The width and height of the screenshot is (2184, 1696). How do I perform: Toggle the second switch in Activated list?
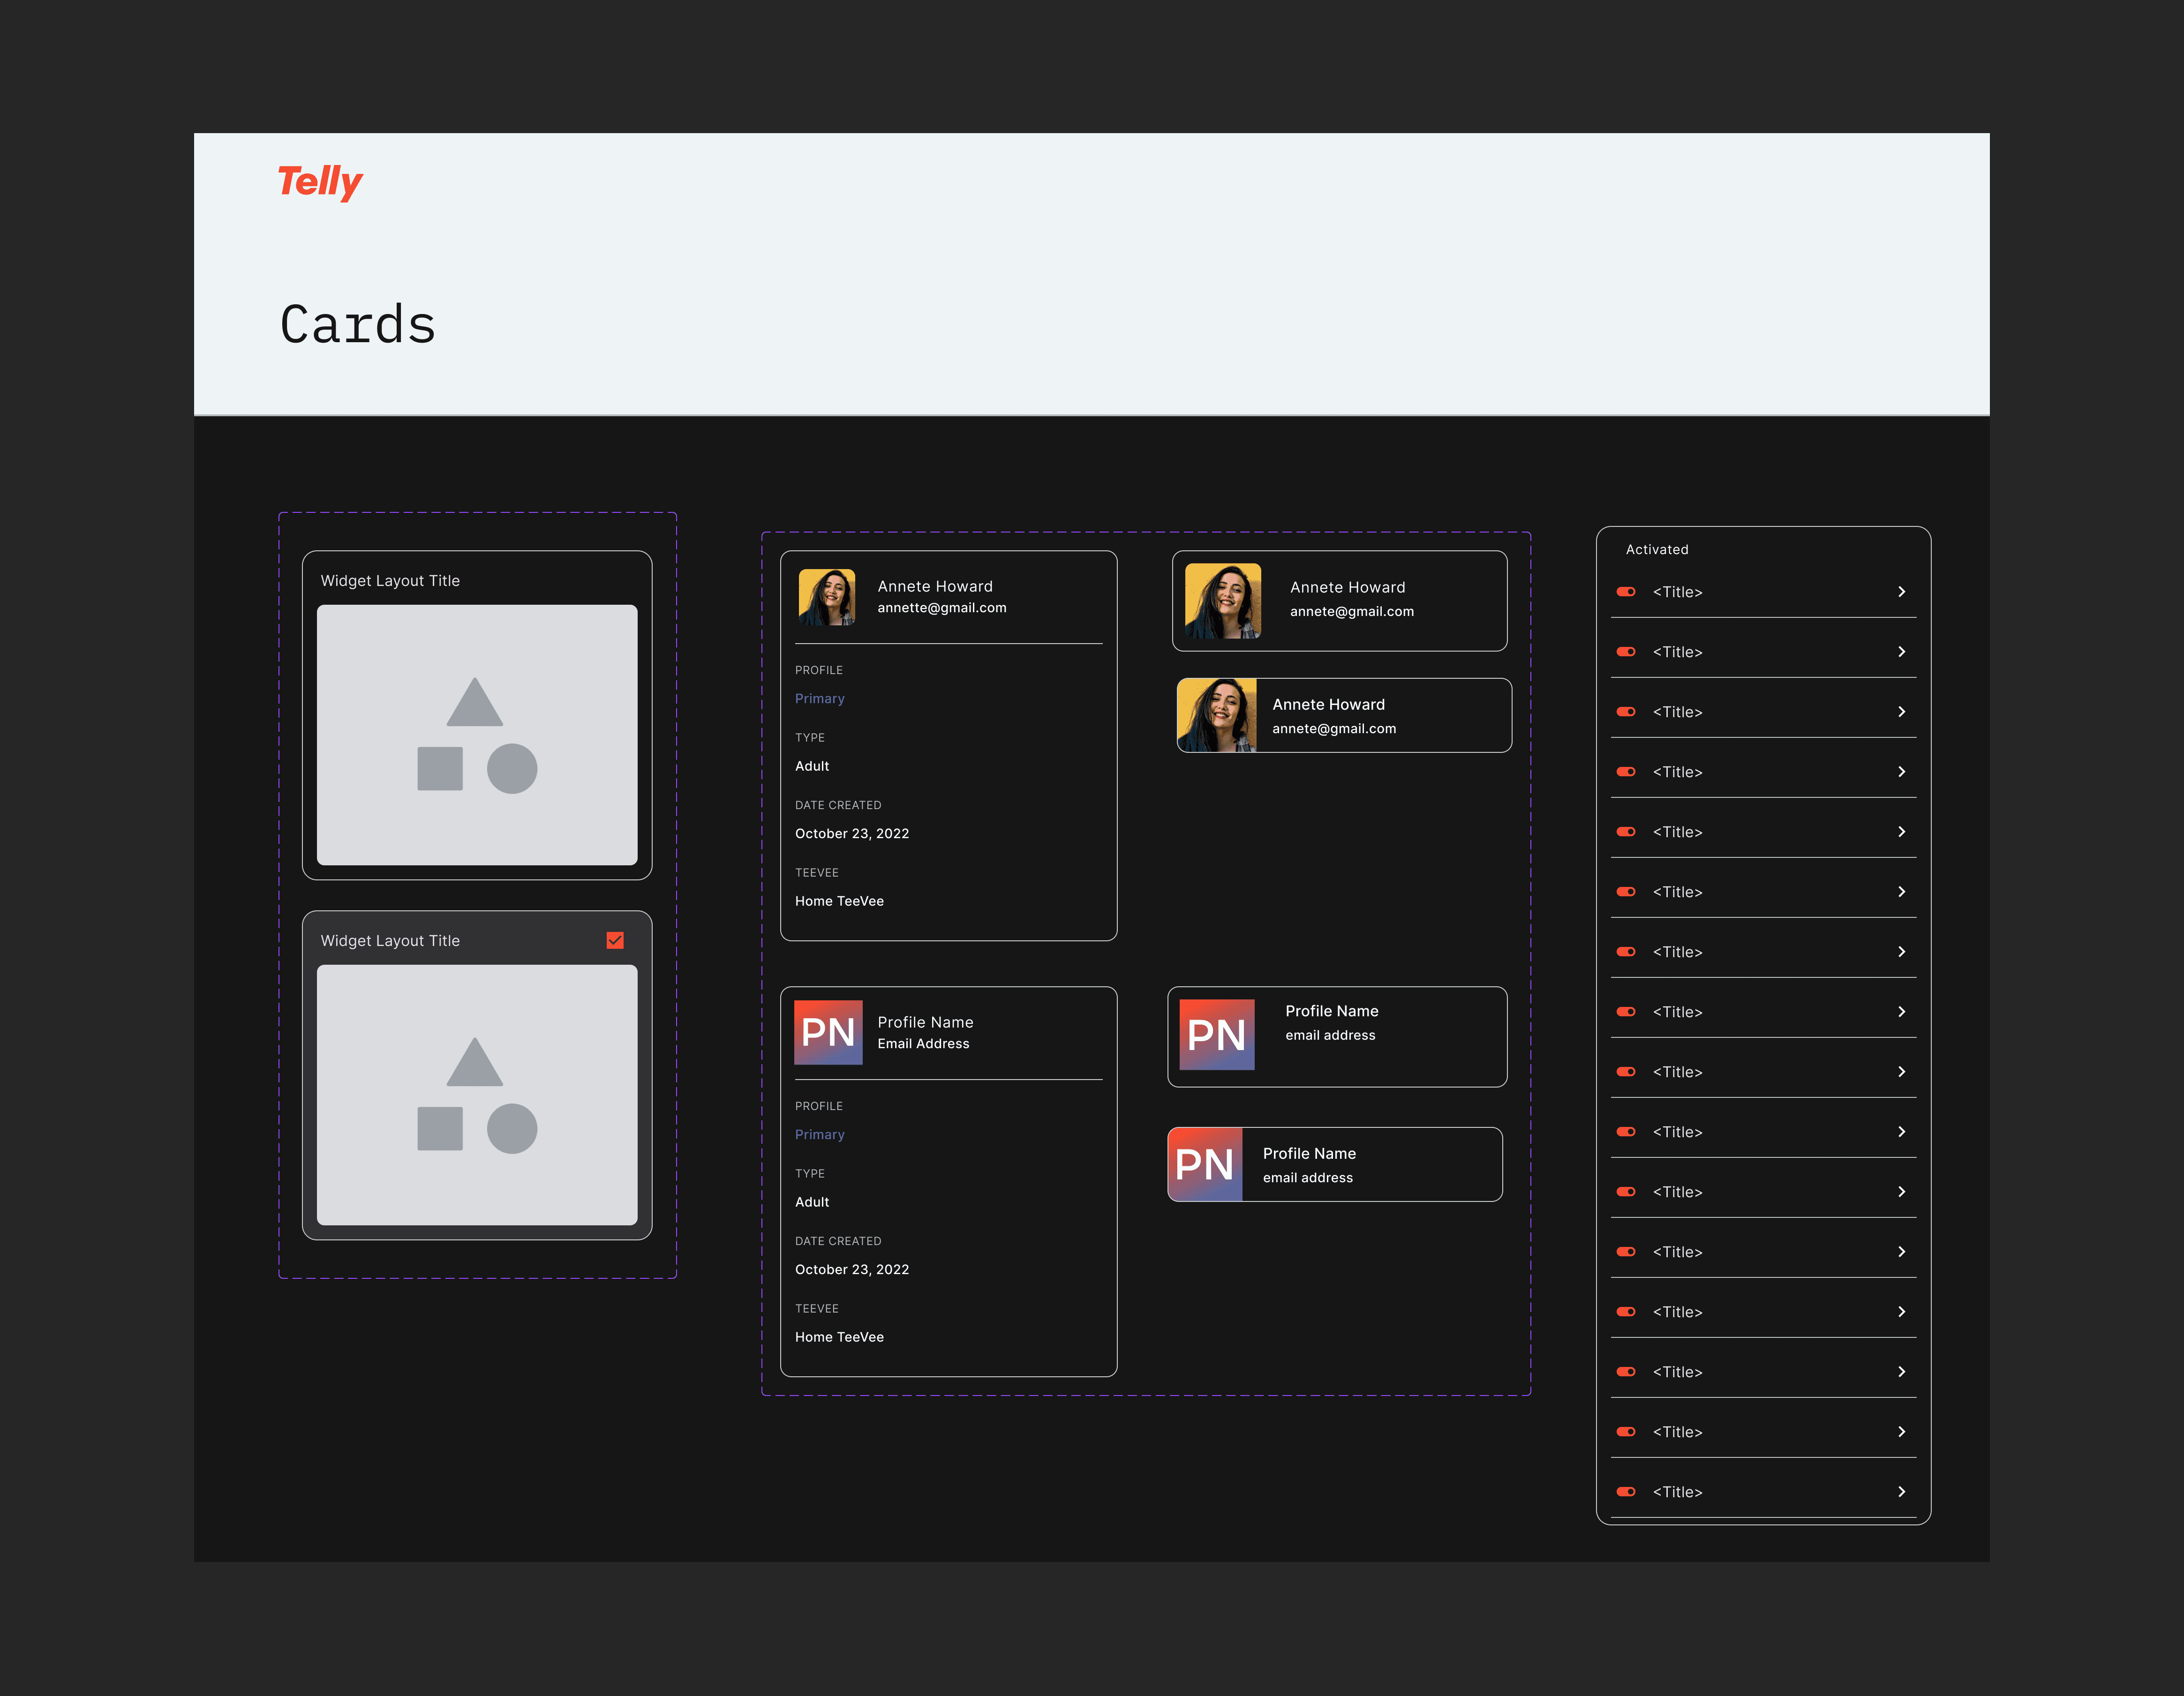pos(1626,652)
